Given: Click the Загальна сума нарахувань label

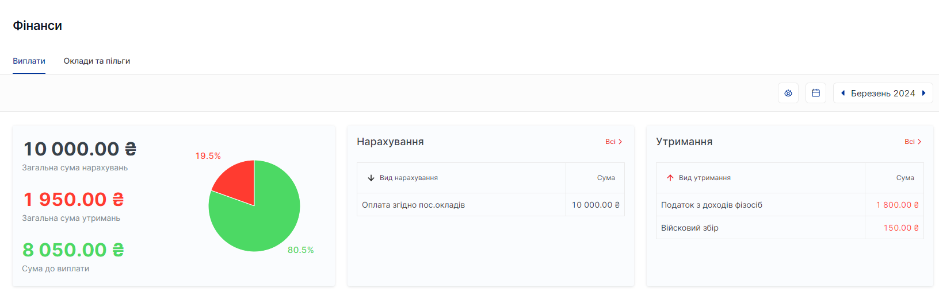Looking at the screenshot, I should click(75, 168).
